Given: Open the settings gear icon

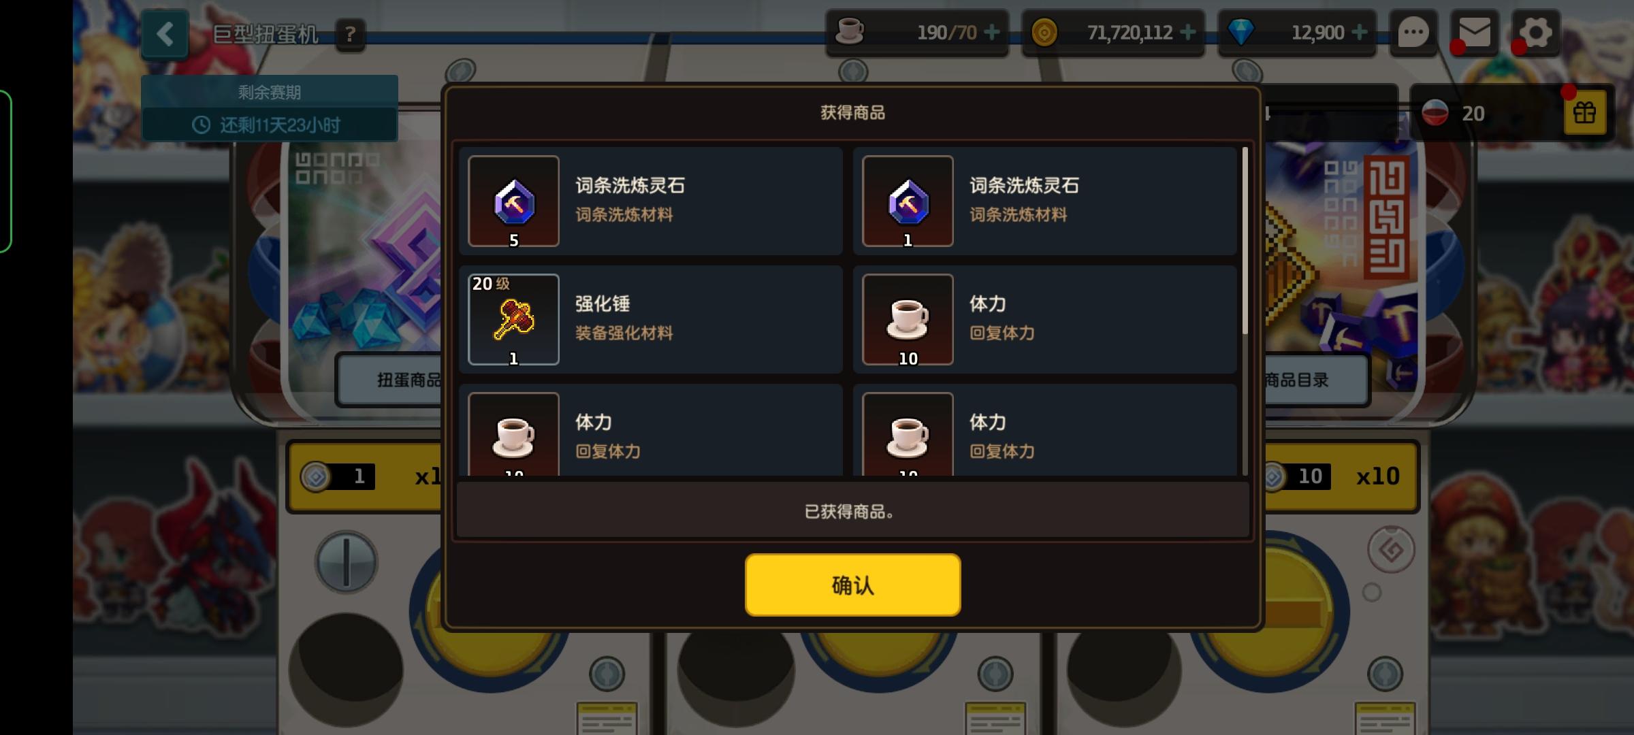Looking at the screenshot, I should [1536, 33].
